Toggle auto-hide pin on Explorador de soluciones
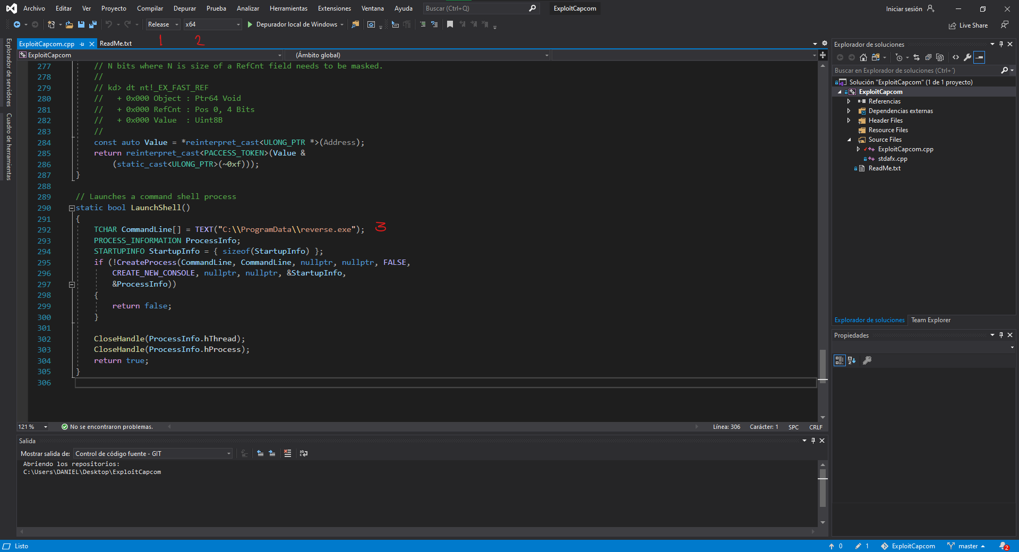 point(1001,44)
